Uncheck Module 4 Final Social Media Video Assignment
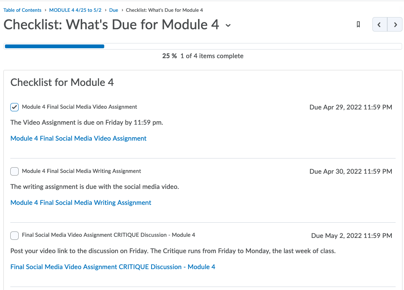This screenshot has height=290, width=404. click(14, 107)
